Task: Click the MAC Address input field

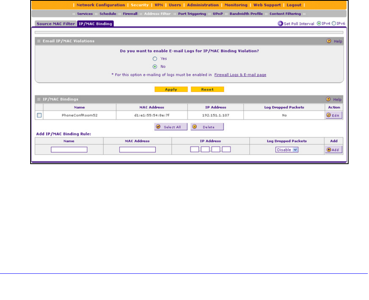Action: point(137,150)
